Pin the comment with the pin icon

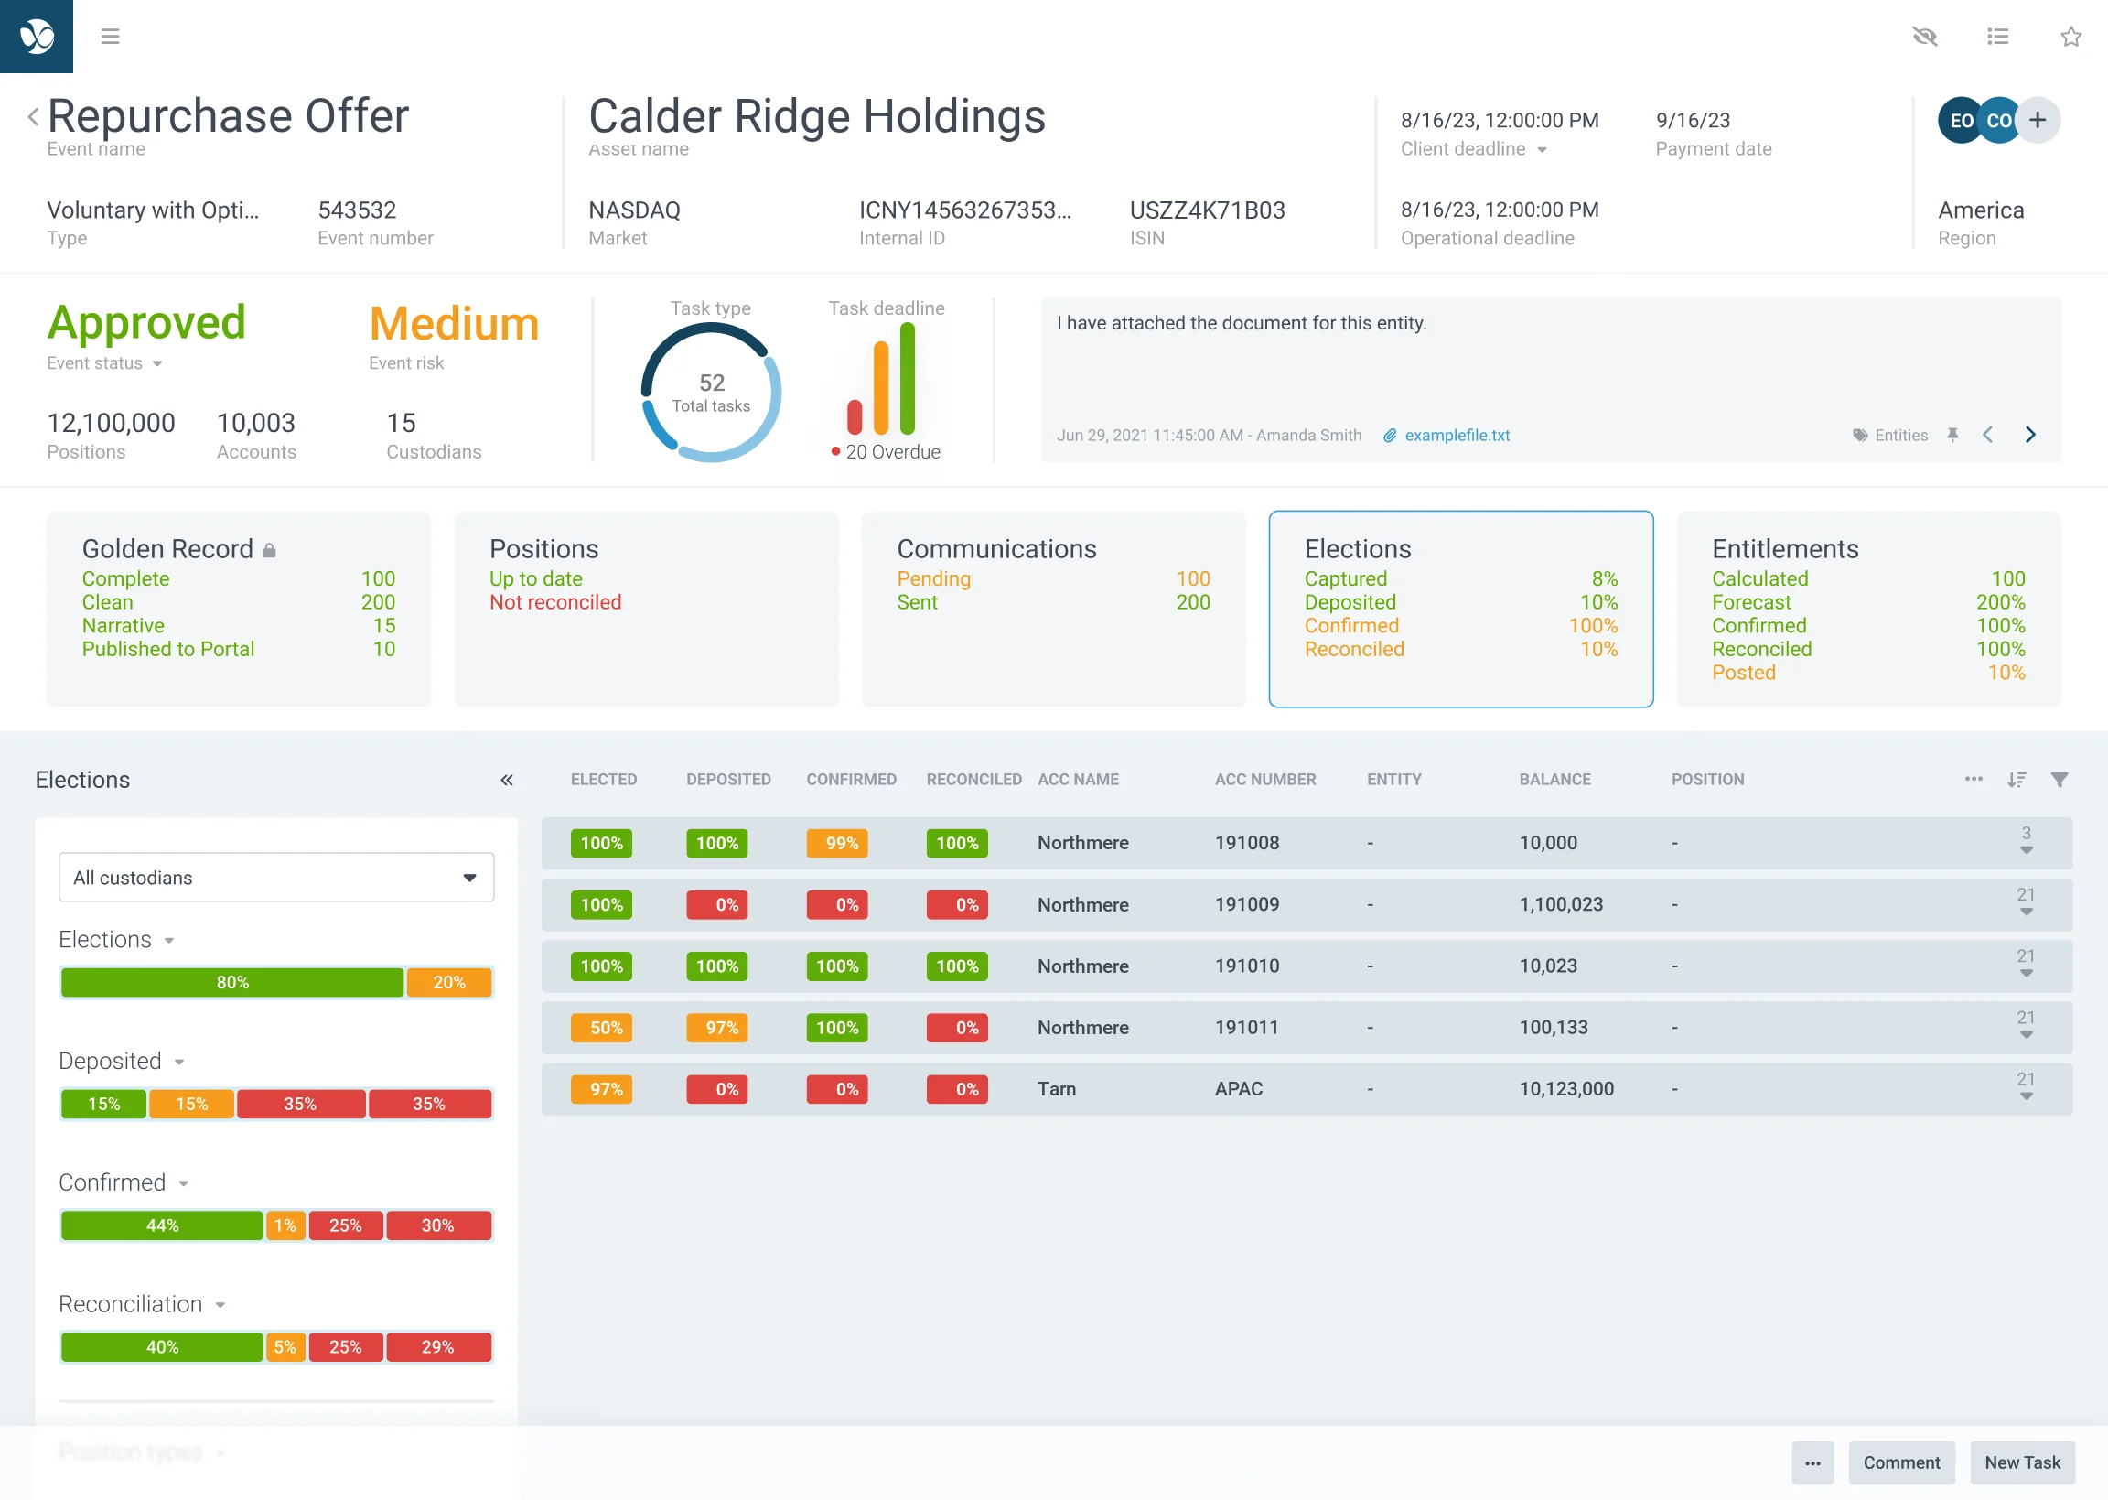[1952, 435]
